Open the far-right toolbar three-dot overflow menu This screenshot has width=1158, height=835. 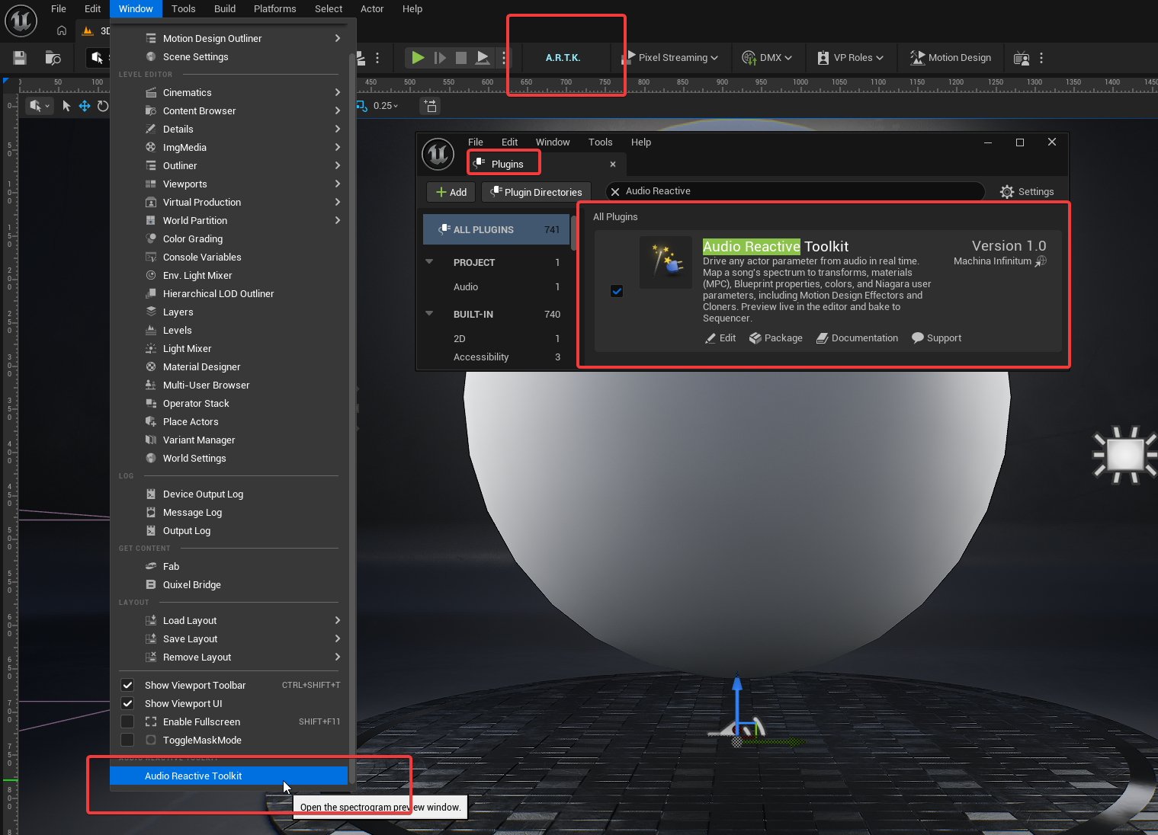1041,58
